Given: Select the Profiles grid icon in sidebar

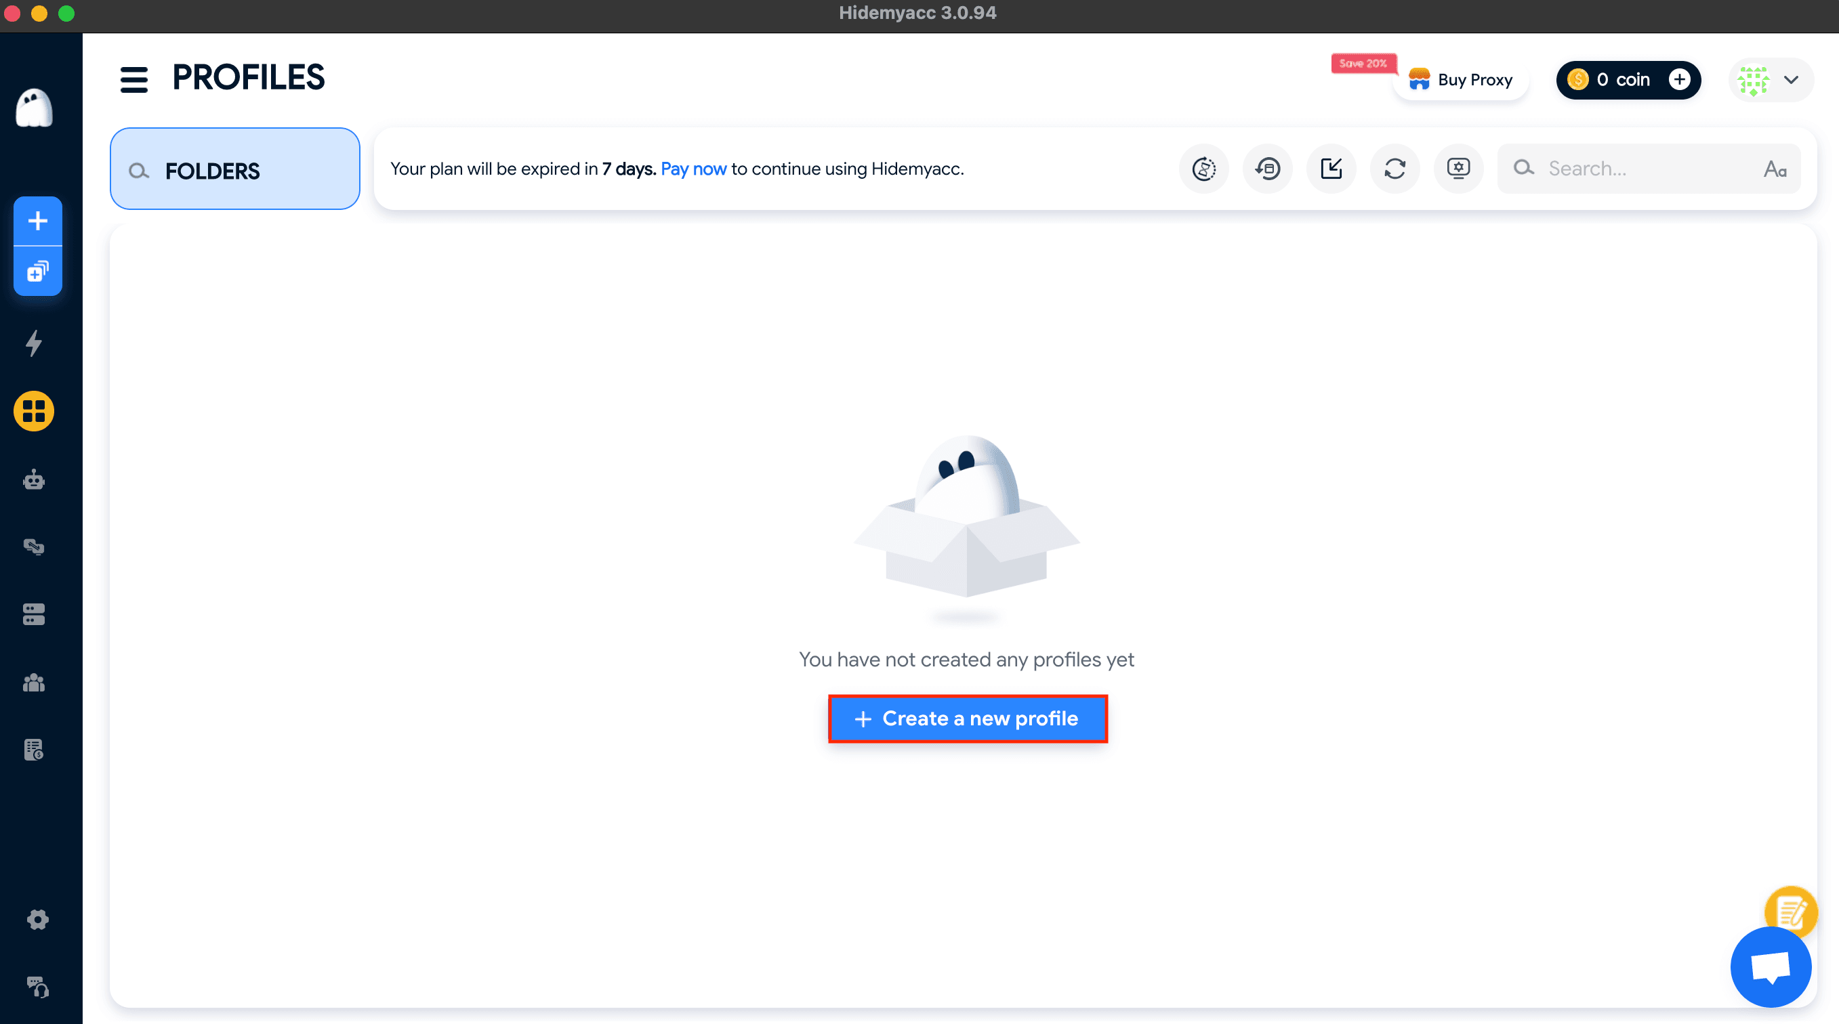Looking at the screenshot, I should pos(35,410).
